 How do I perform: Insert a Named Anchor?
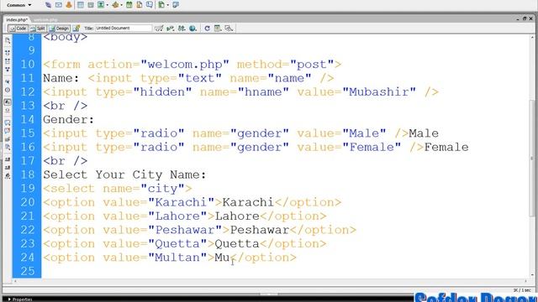(x=69, y=5)
